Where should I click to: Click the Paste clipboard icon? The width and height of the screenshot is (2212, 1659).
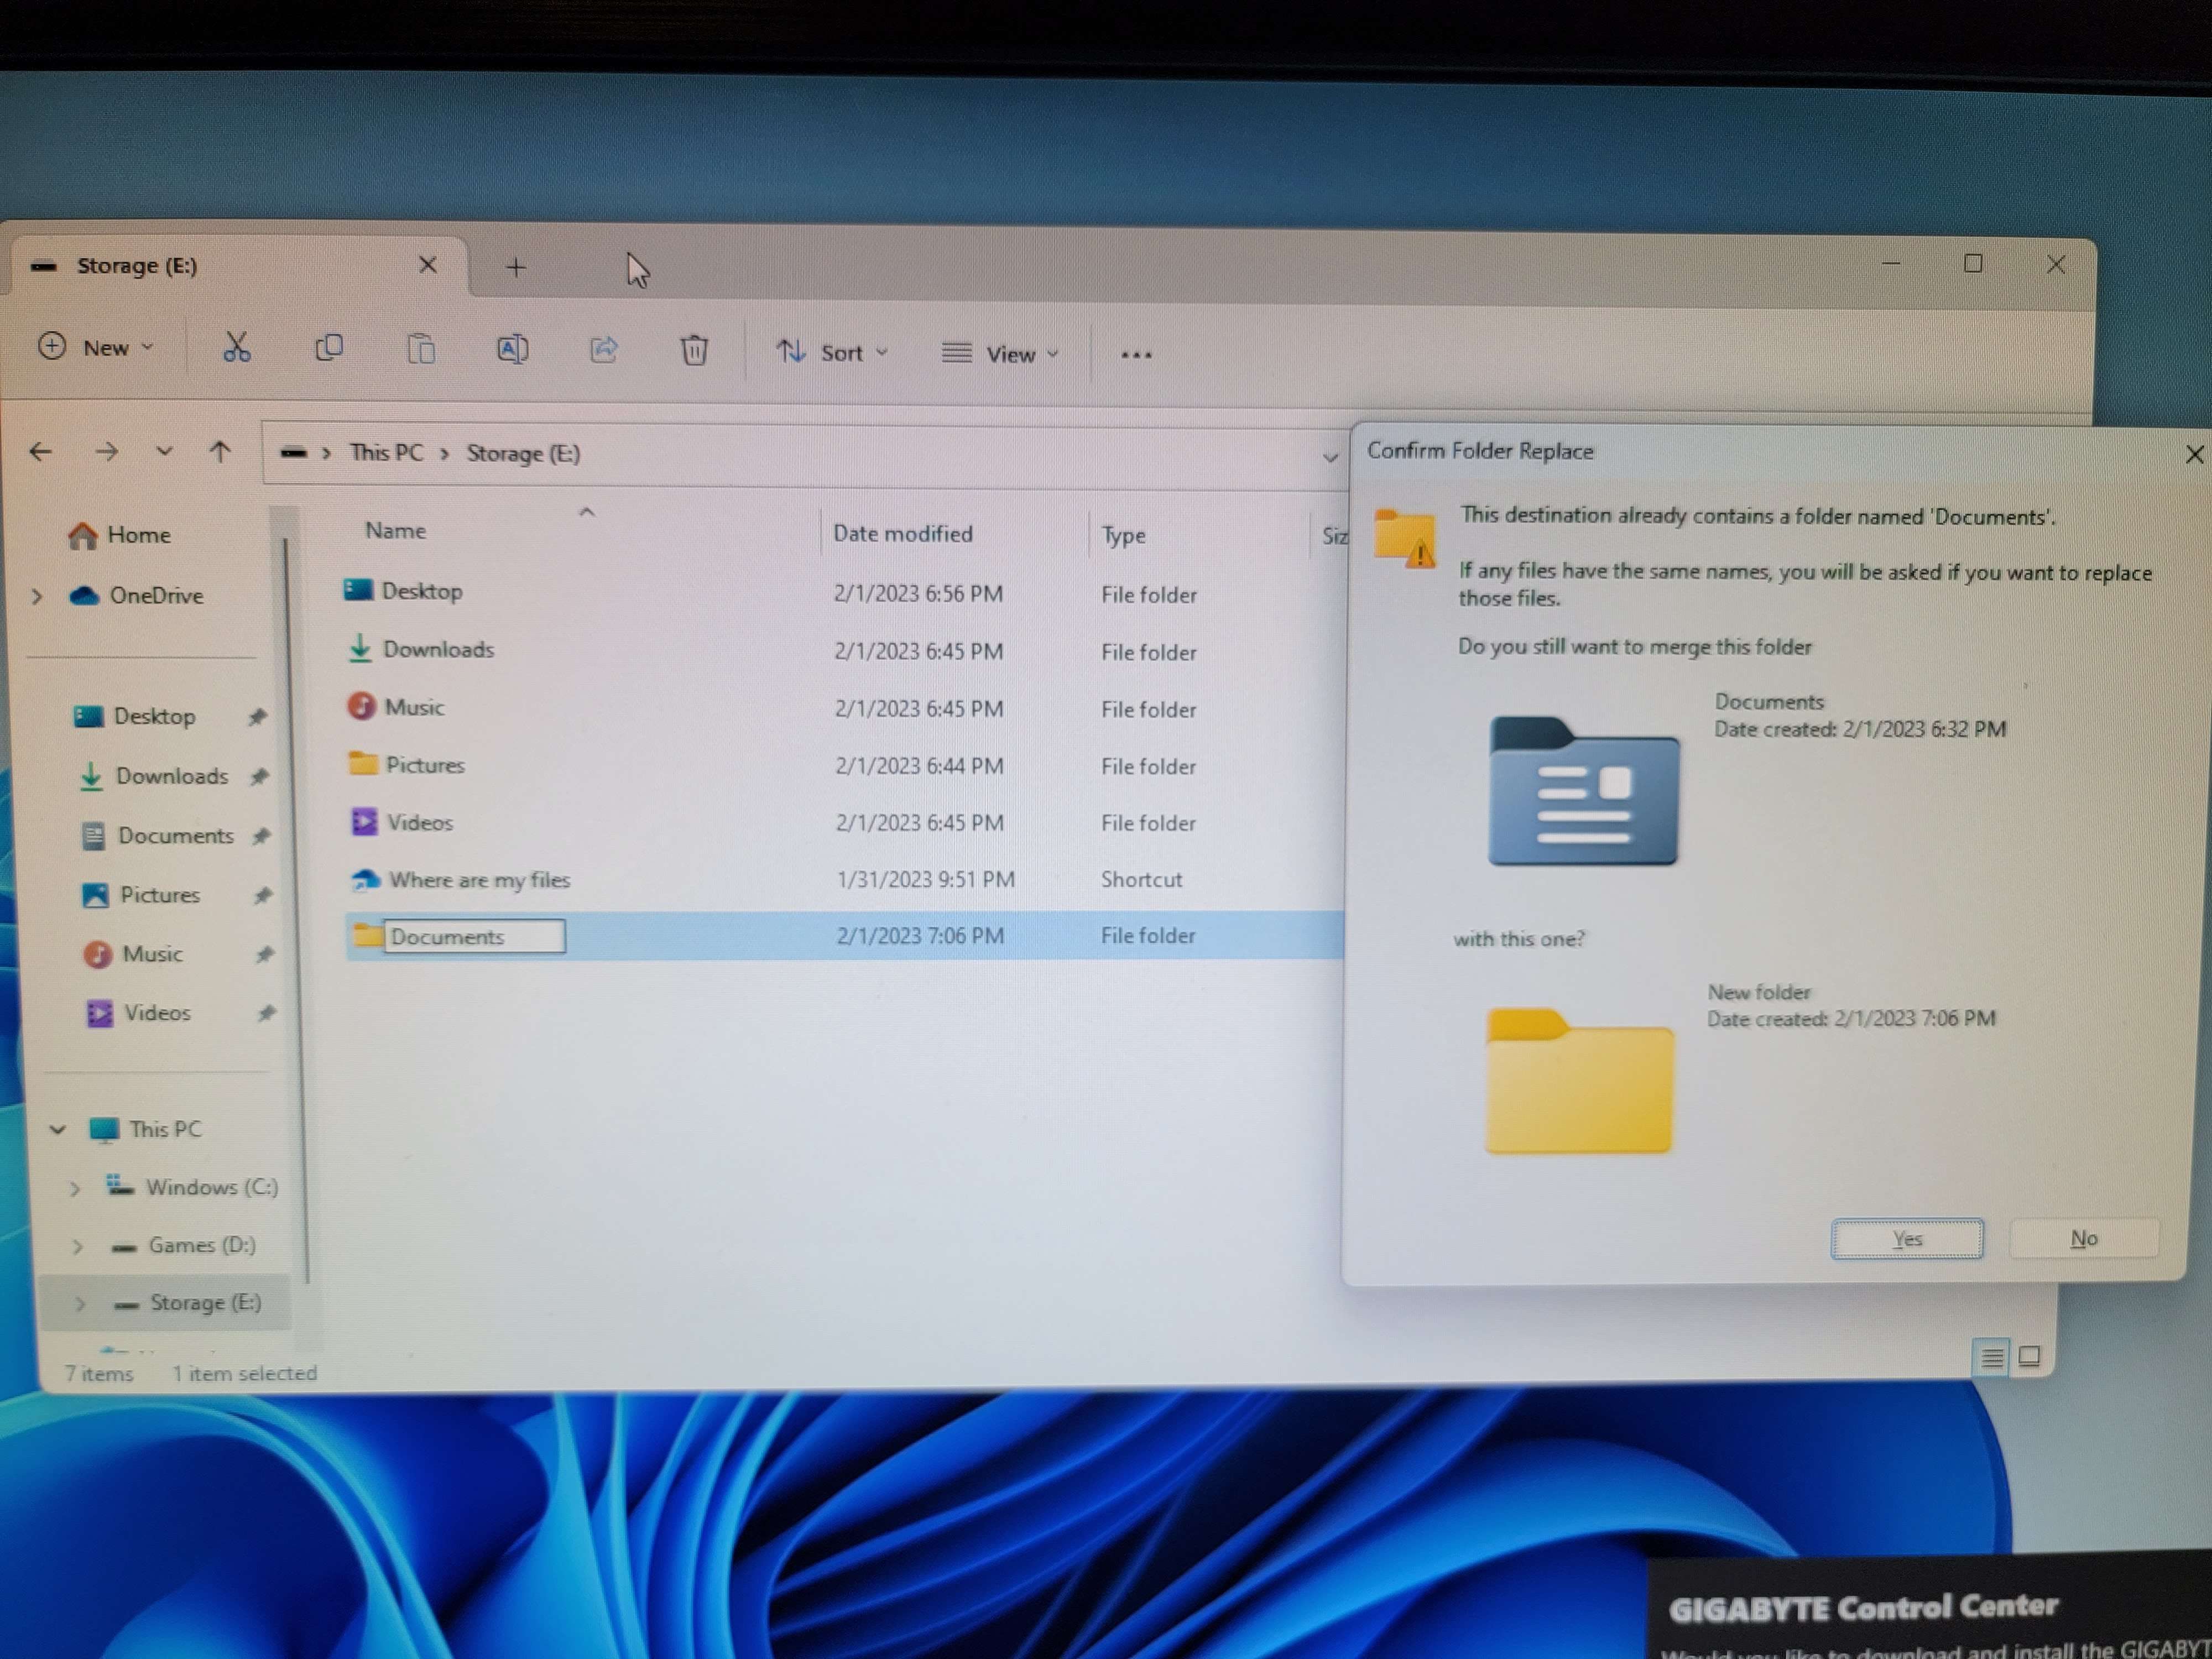pos(421,349)
